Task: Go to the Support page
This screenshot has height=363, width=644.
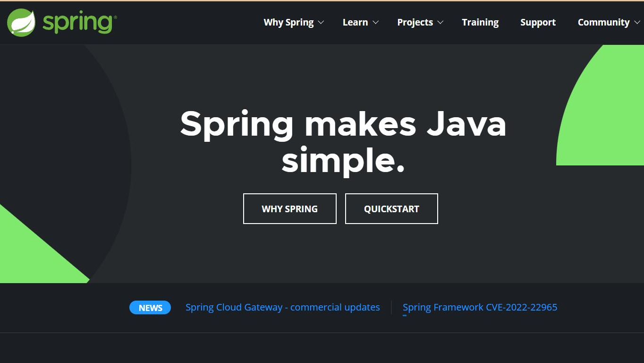Action: (x=538, y=22)
